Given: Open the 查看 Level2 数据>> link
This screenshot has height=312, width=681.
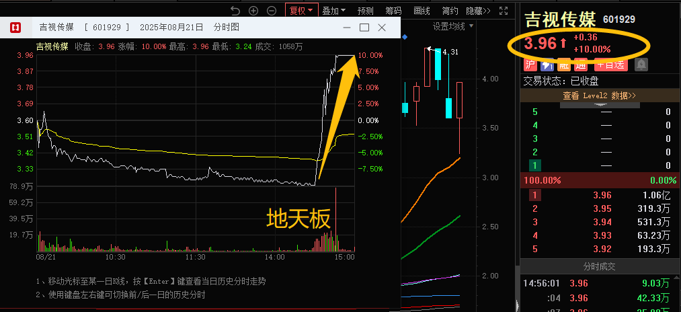Looking at the screenshot, I should point(600,95).
